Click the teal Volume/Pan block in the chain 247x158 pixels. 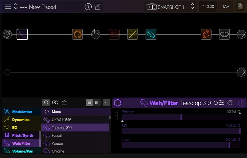151,34
